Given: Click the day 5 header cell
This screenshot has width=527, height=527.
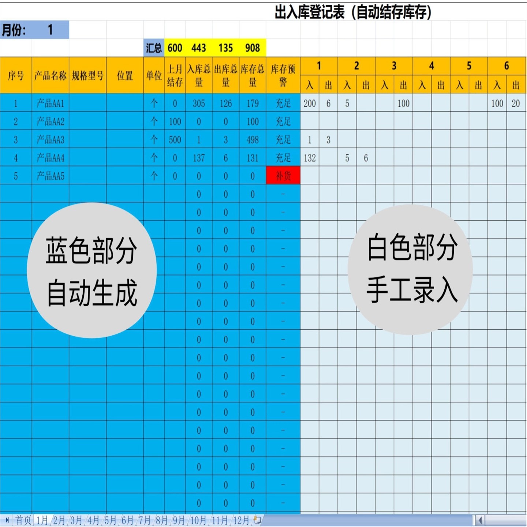Looking at the screenshot, I should 469,66.
